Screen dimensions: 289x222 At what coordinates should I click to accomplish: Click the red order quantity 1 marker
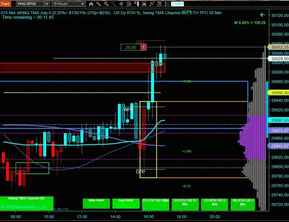[x=144, y=47]
